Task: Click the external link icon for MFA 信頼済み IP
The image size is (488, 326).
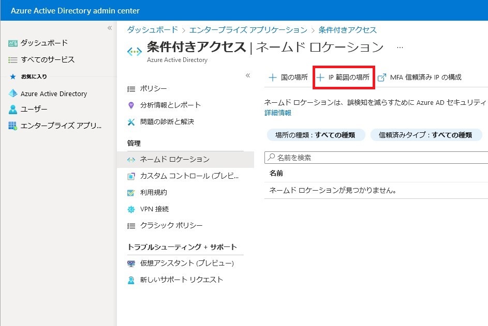Action: click(381, 77)
